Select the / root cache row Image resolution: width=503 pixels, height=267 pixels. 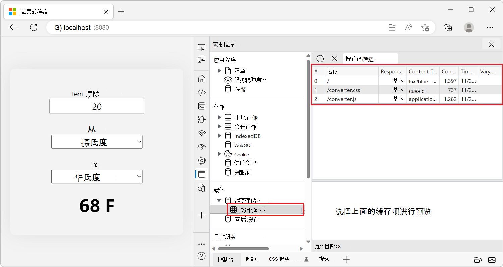coord(407,81)
